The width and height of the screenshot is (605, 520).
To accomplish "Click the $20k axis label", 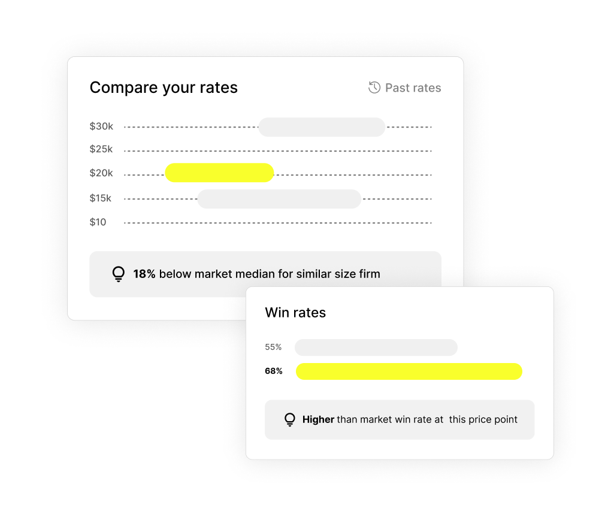I will 101,173.
